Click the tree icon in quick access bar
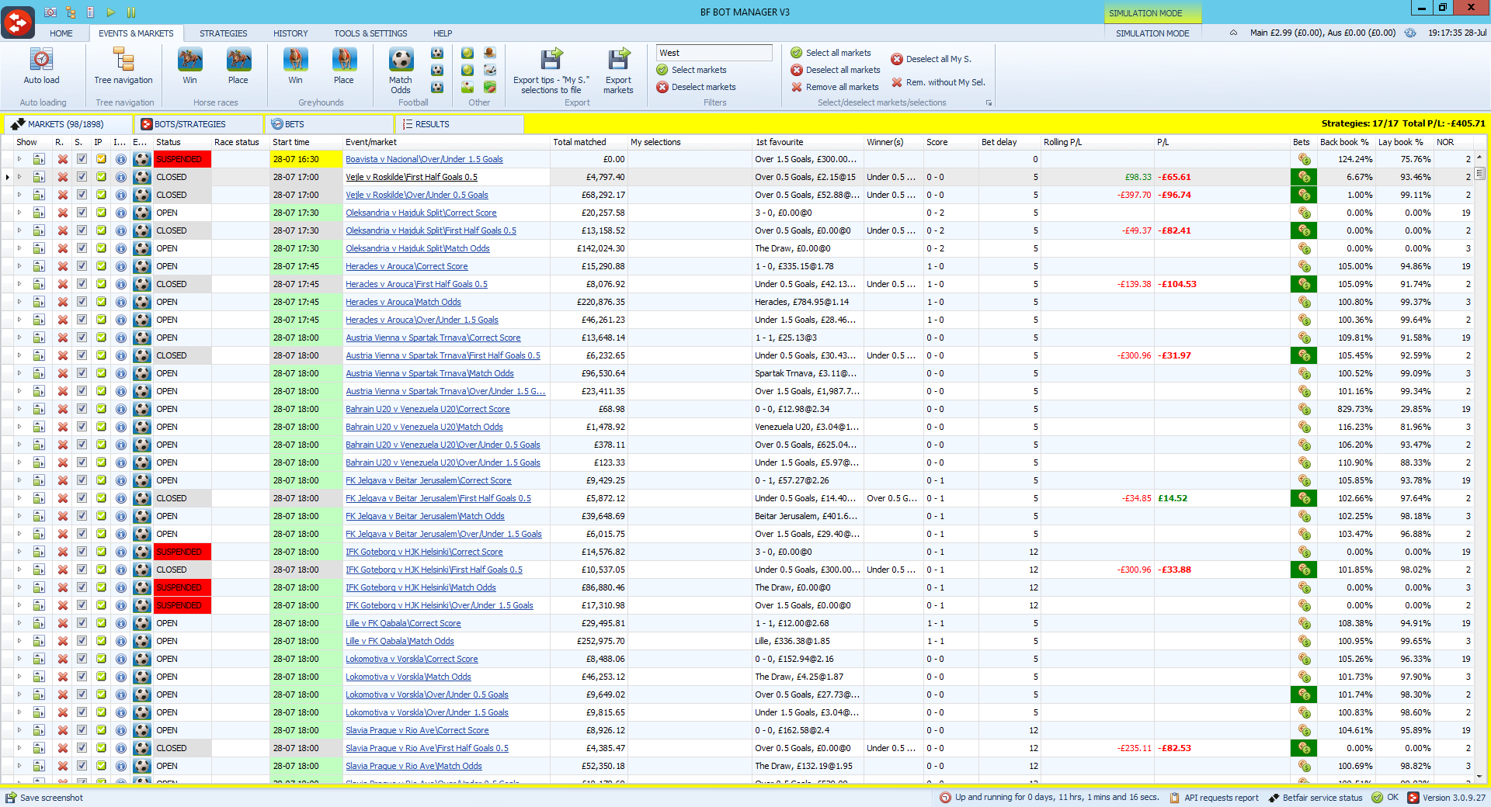Image resolution: width=1491 pixels, height=807 pixels. point(71,12)
